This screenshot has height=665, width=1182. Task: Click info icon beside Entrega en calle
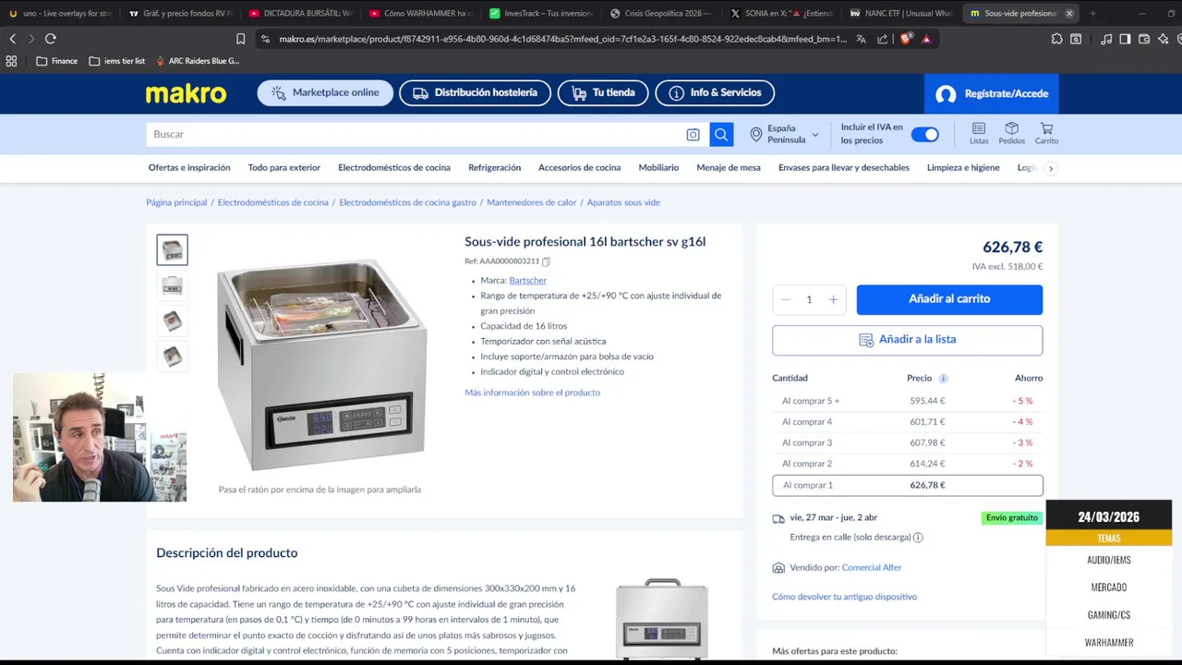[918, 538]
